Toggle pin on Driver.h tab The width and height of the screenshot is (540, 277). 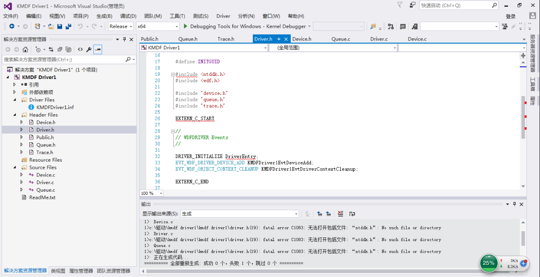tap(279, 39)
